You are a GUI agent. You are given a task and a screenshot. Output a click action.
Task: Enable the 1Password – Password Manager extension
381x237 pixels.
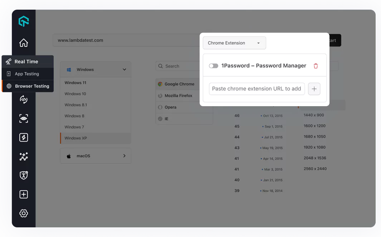214,65
